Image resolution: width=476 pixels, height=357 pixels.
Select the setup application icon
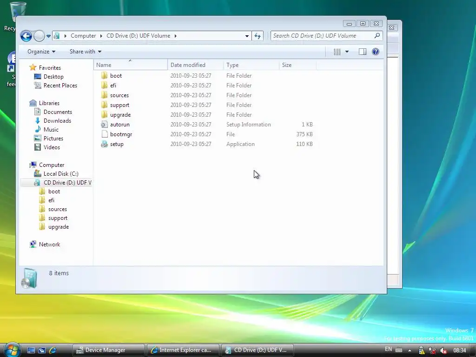point(105,144)
